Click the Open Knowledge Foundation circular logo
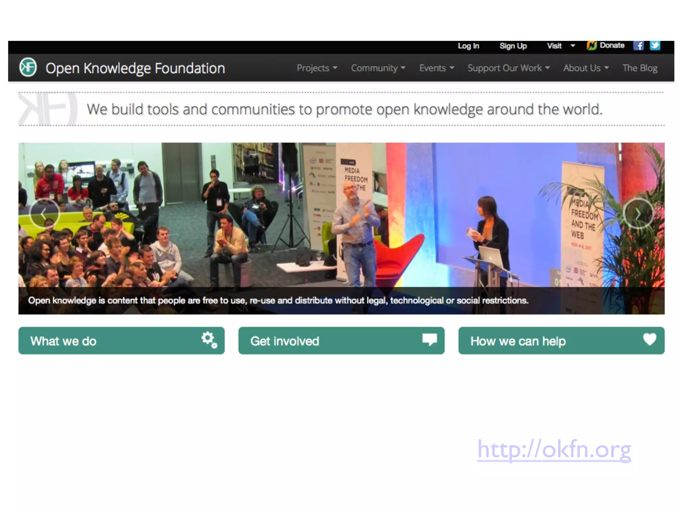681x511 pixels. point(28,68)
